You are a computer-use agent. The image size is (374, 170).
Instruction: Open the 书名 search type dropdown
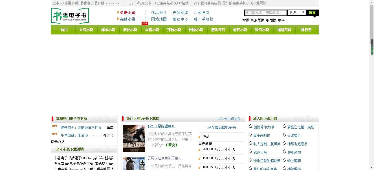(x=297, y=13)
